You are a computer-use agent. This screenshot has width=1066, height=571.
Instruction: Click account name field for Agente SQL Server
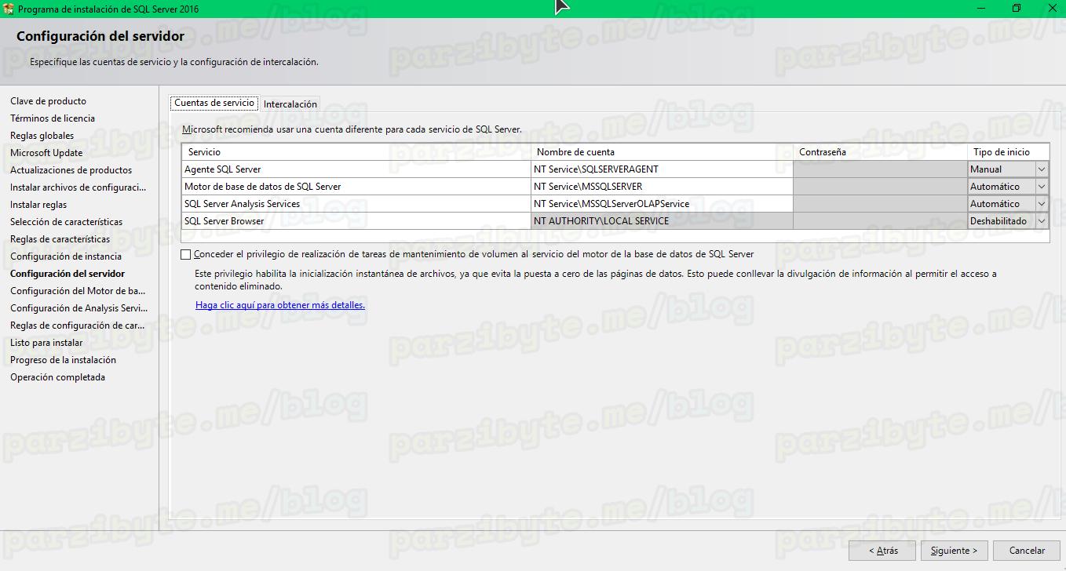662,169
